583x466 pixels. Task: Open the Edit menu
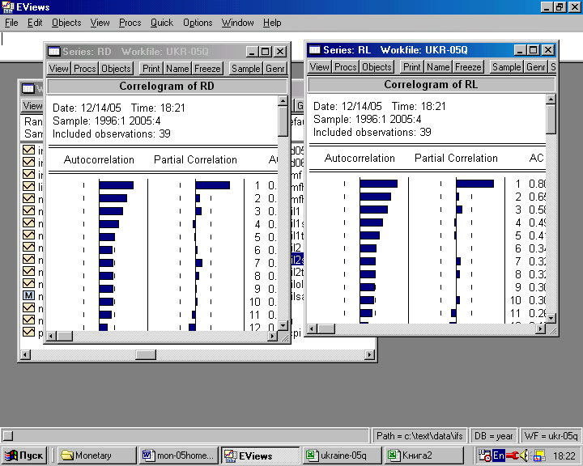(x=35, y=23)
